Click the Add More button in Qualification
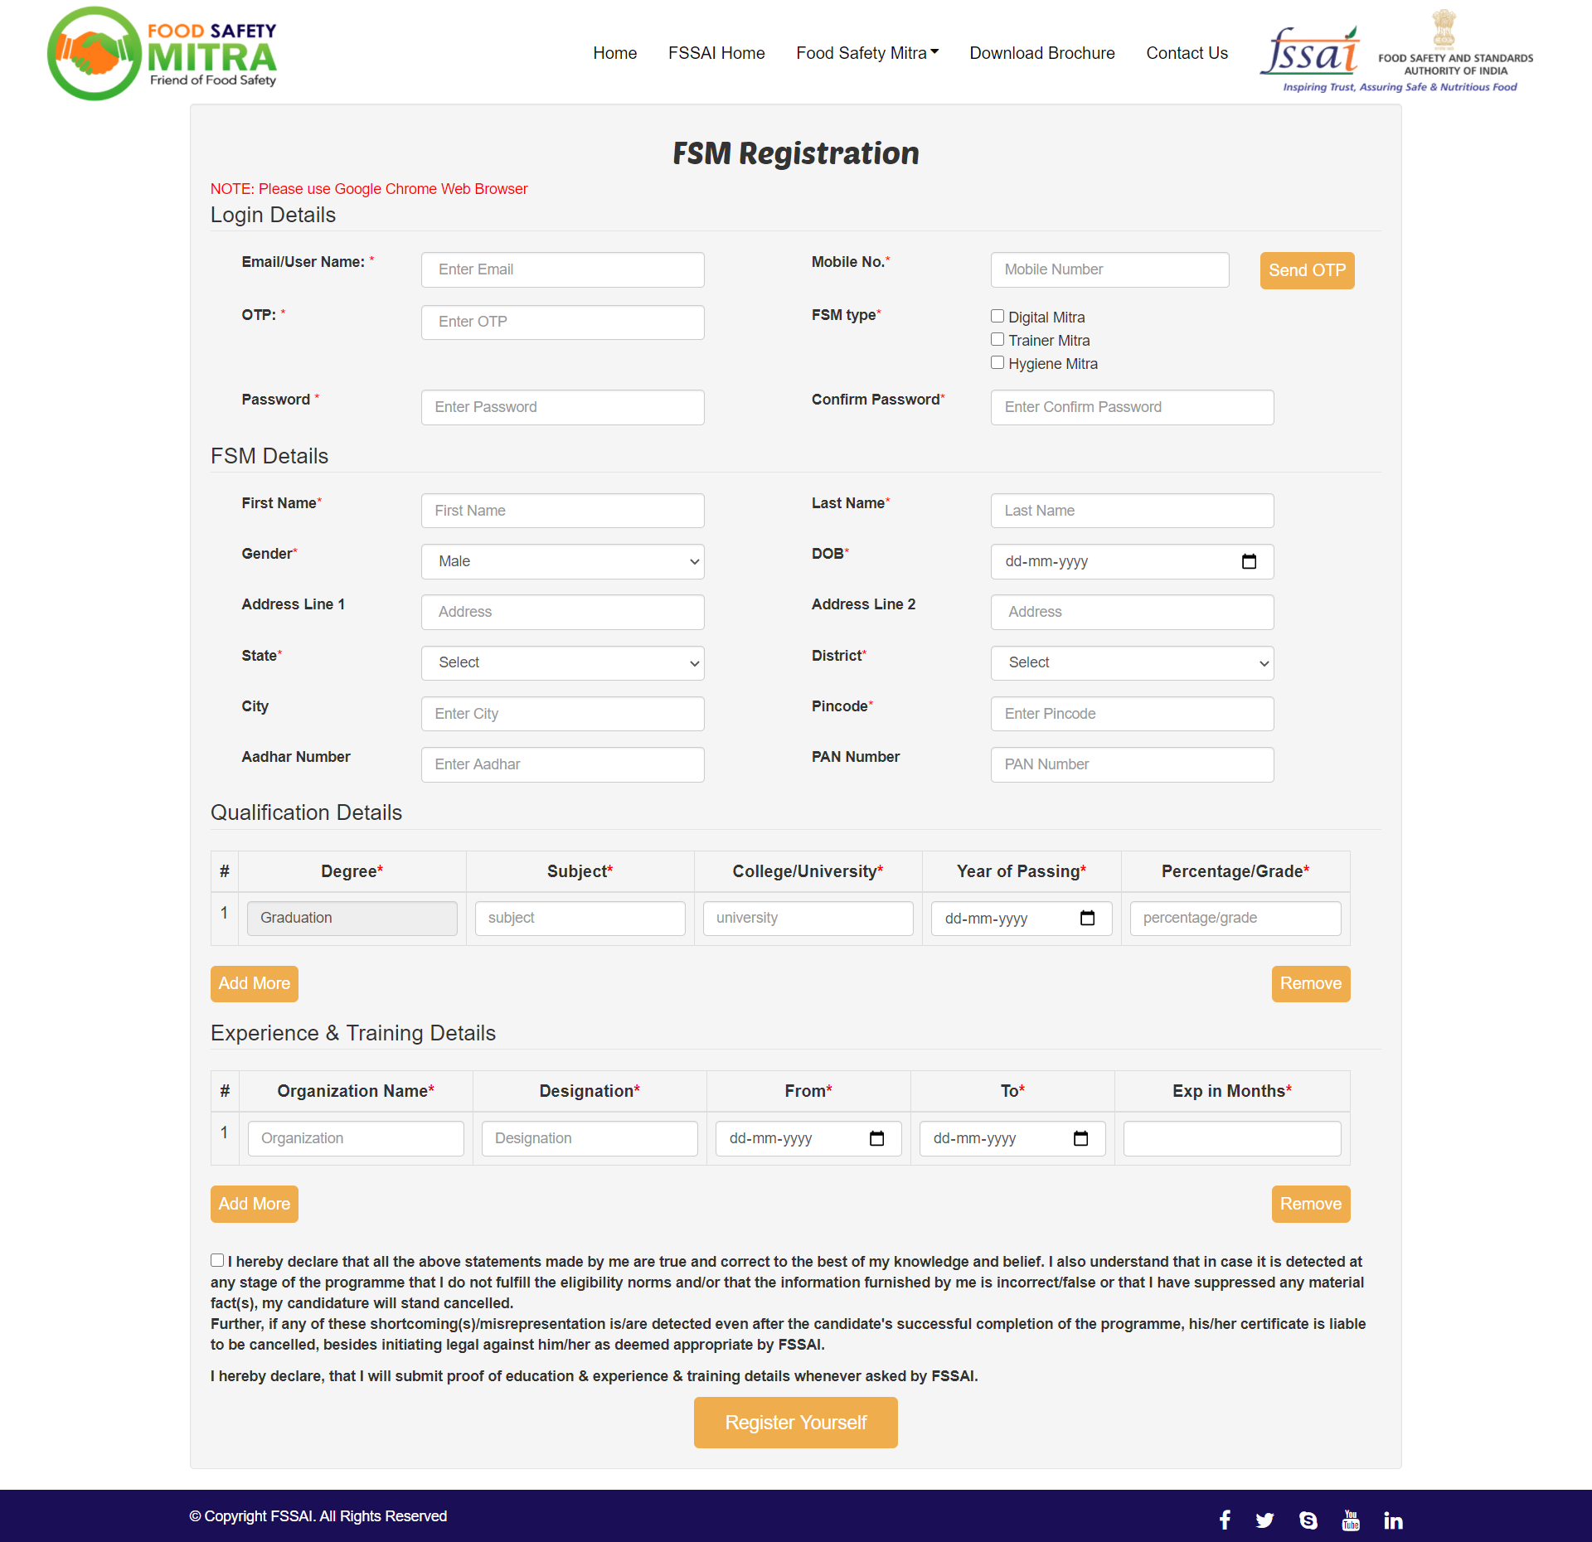1592x1542 pixels. (x=253, y=983)
